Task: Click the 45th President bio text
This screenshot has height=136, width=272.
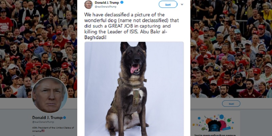Action: pyautogui.click(x=53, y=129)
